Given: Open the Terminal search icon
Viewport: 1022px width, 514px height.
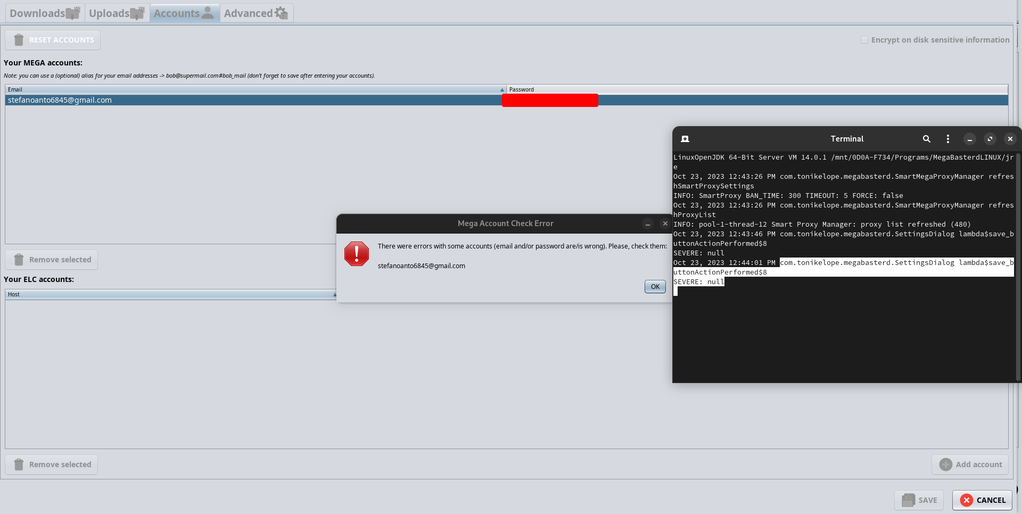Looking at the screenshot, I should pos(927,138).
